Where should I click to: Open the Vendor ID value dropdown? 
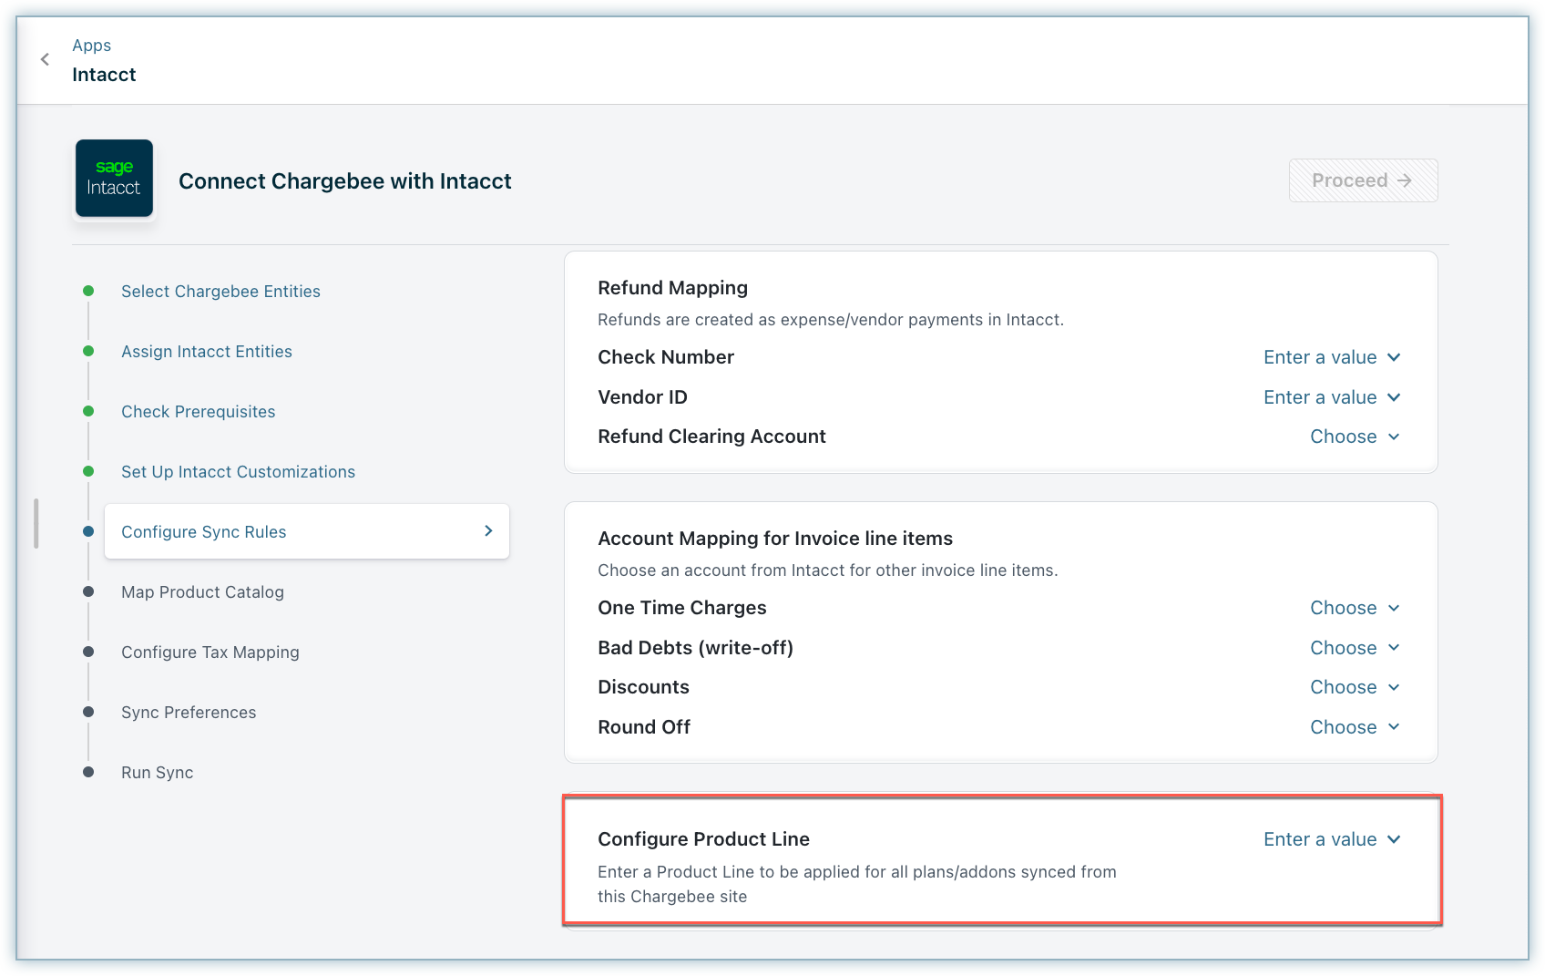[x=1331, y=397]
